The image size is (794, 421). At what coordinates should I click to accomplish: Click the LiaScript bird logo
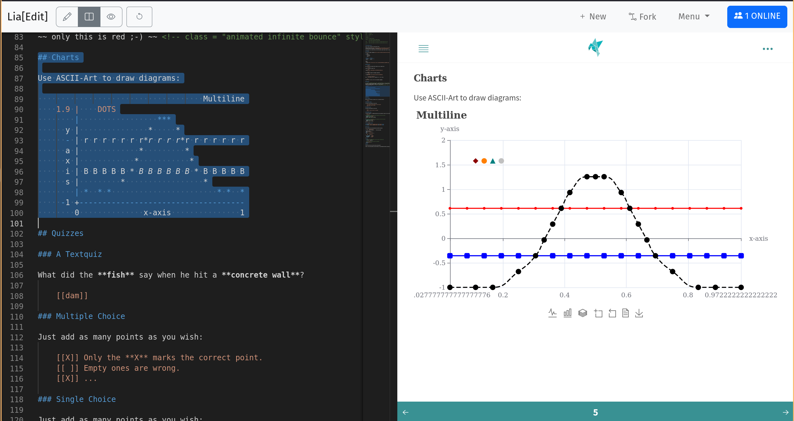(595, 48)
